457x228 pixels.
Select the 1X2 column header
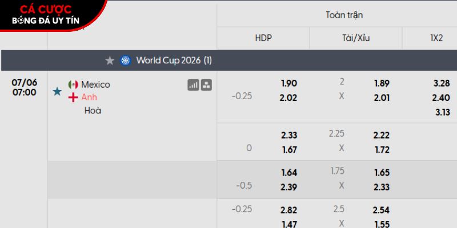tap(436, 38)
